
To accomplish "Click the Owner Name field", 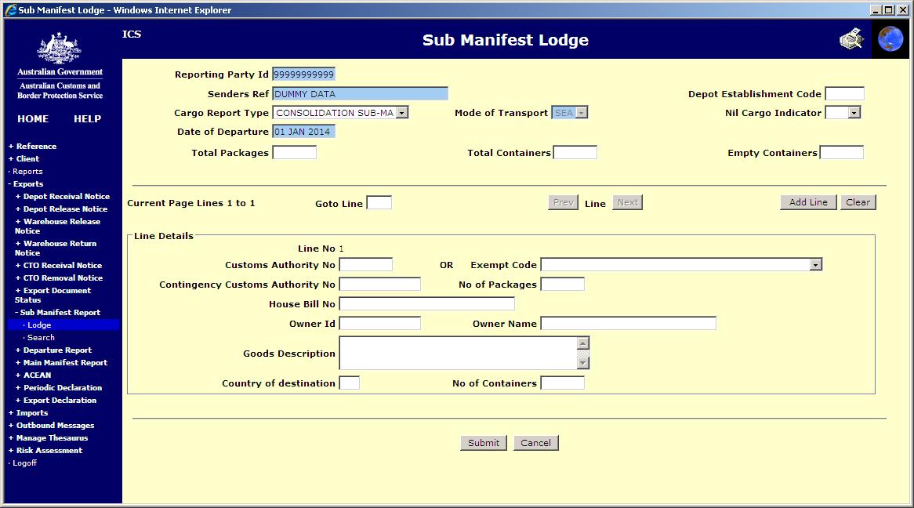I will (629, 324).
